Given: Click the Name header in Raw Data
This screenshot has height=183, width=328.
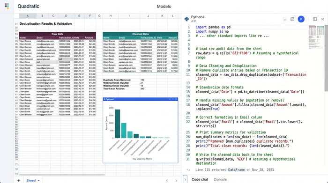Looking at the screenshot, I should (x=22, y=38).
